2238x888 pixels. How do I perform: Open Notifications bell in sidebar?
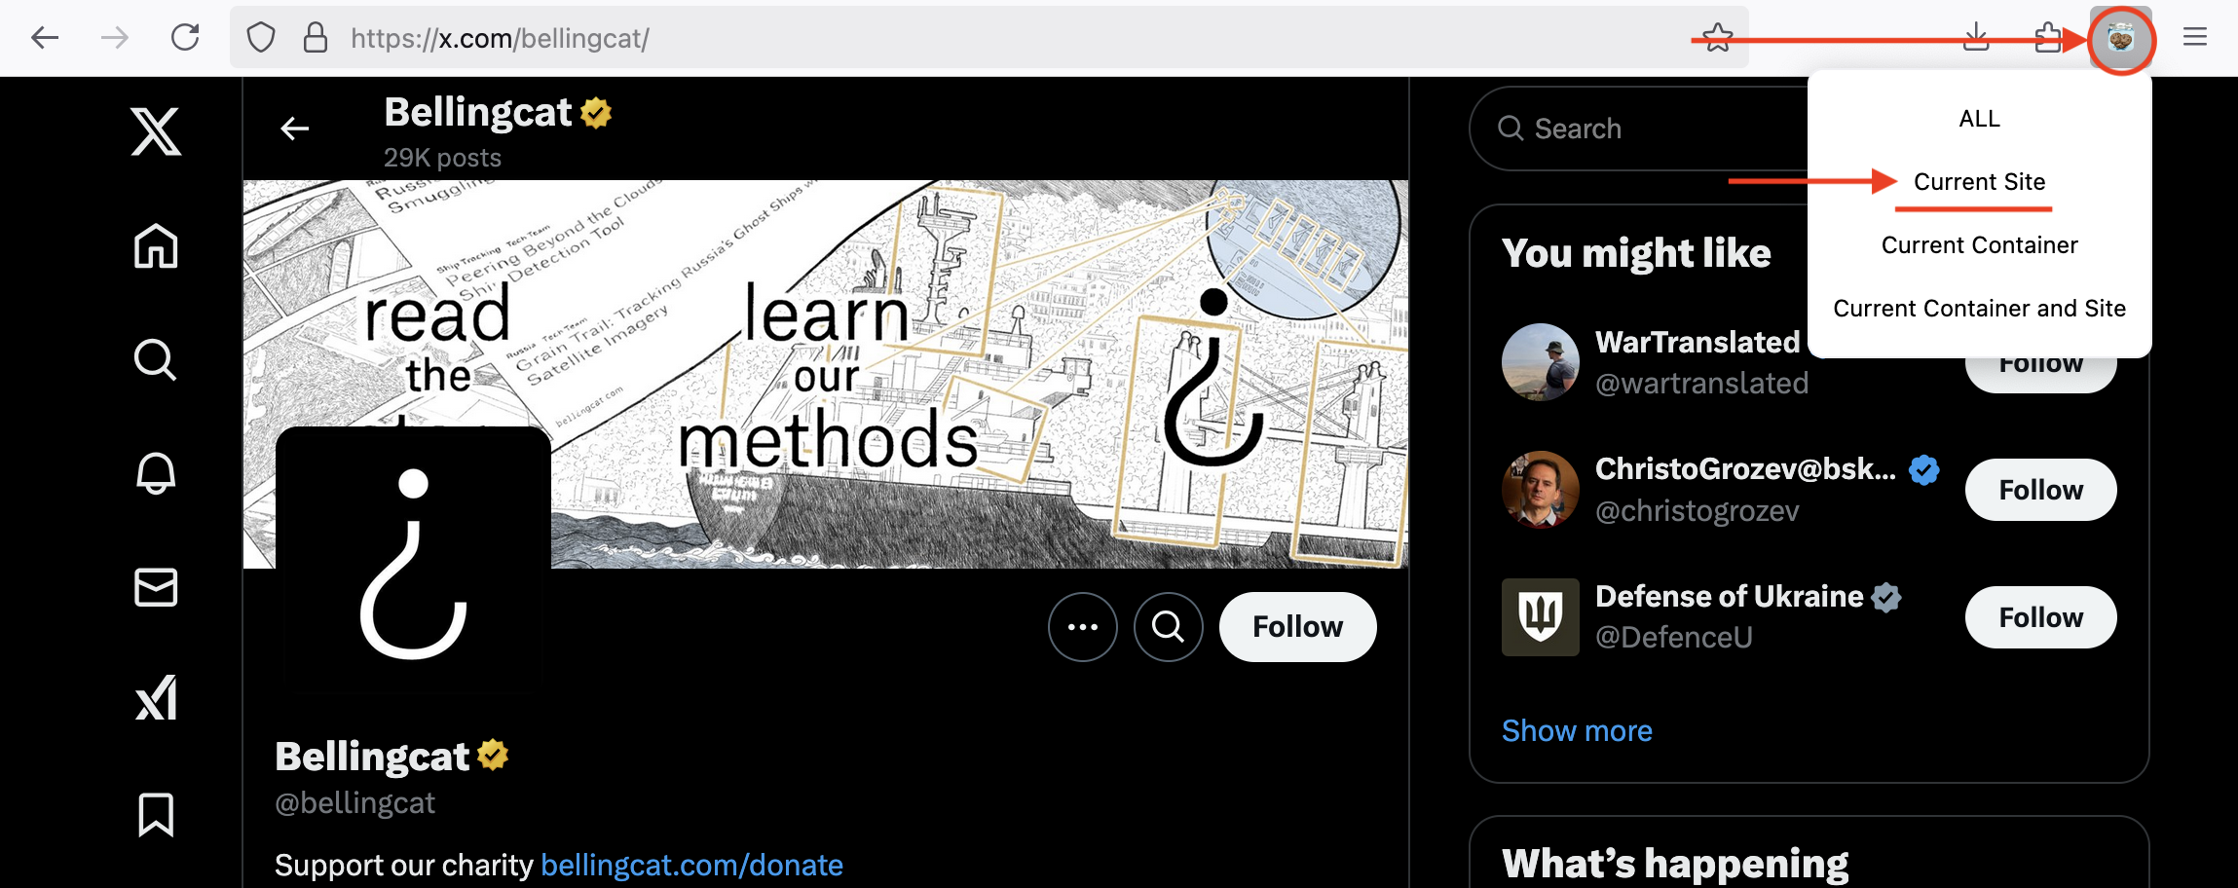(x=156, y=473)
